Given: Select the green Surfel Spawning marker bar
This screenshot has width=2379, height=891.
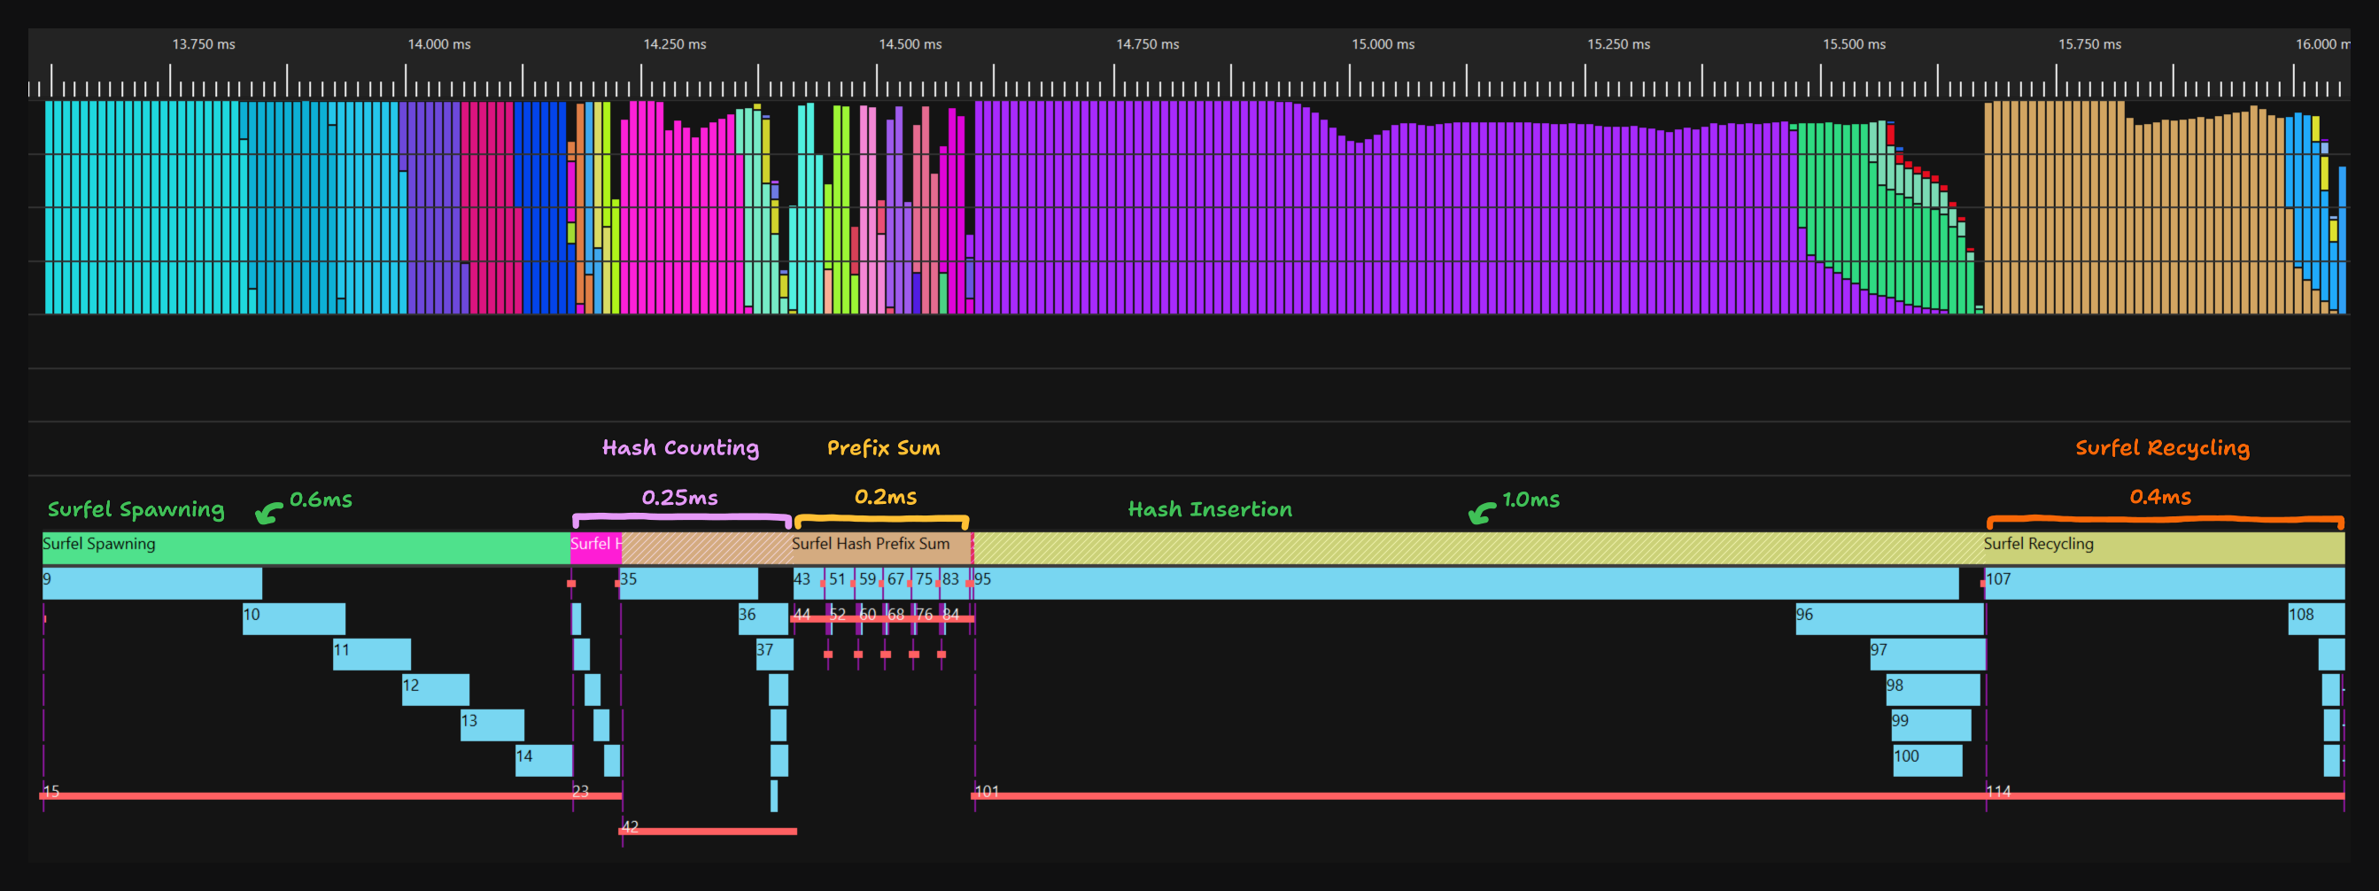Looking at the screenshot, I should [x=305, y=546].
